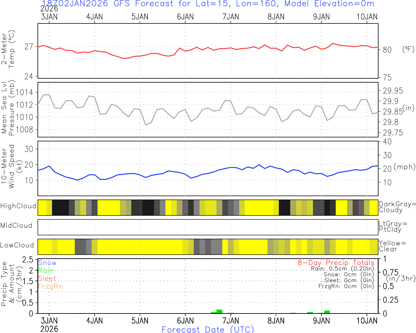Click the tallest green rain bar before 7JAN
The width and height of the screenshot is (416, 333).
pos(219,311)
